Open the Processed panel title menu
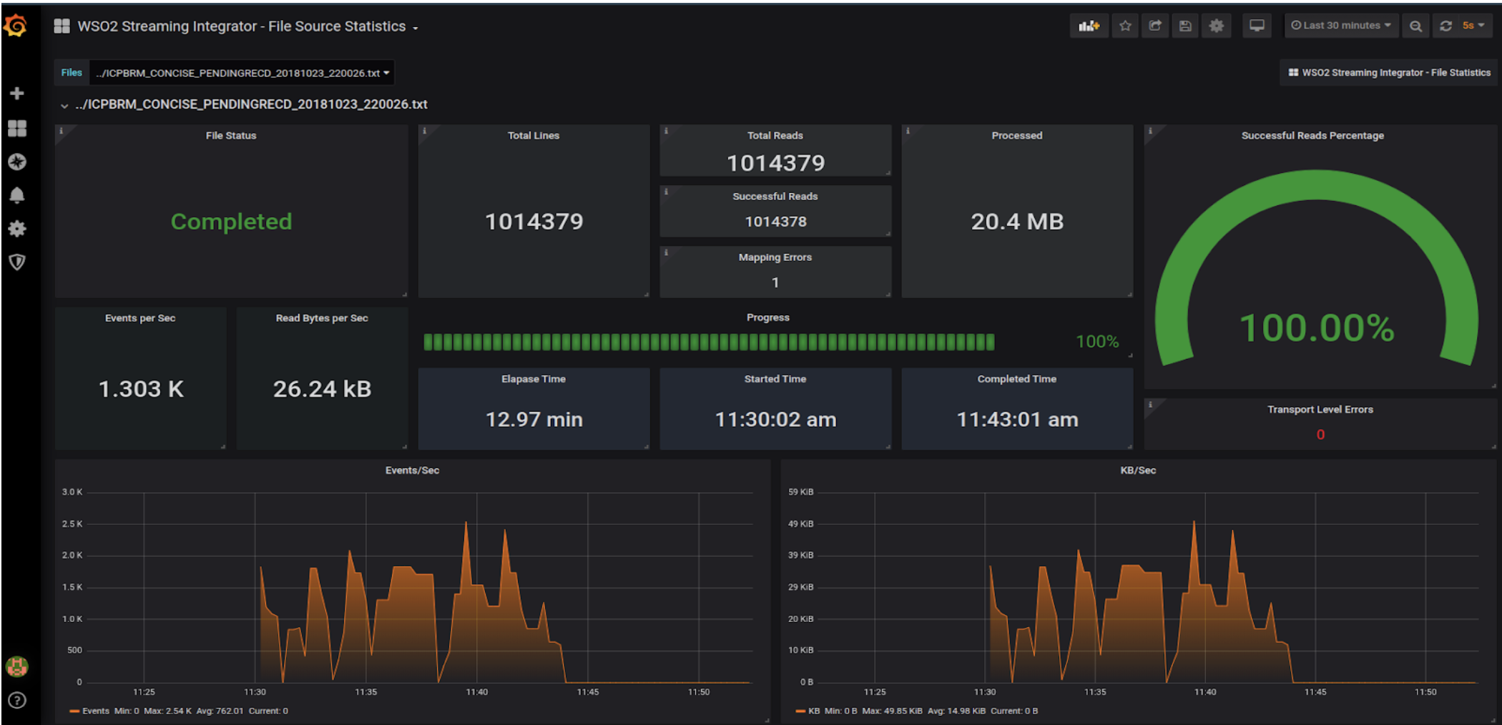 (x=1017, y=136)
